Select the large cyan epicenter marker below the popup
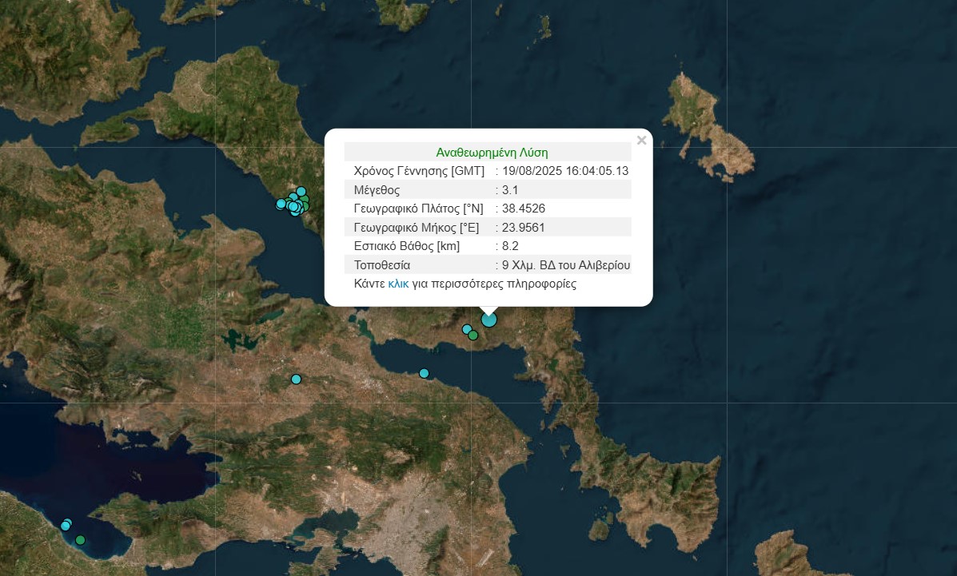Viewport: 957px width, 576px height. 488,319
